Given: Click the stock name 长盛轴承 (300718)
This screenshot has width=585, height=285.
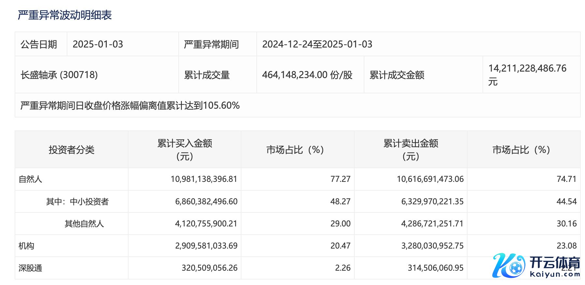Looking at the screenshot, I should point(59,75).
